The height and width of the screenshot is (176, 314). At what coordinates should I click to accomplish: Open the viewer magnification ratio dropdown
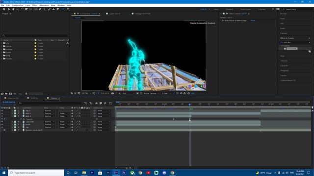tap(86, 93)
